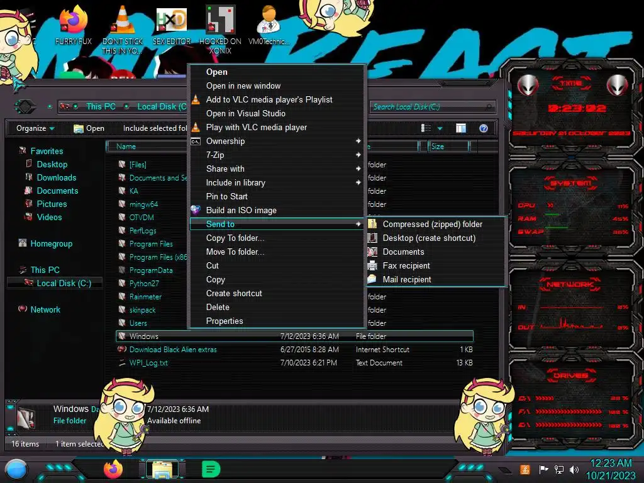Click This PC in address bar

click(101, 106)
